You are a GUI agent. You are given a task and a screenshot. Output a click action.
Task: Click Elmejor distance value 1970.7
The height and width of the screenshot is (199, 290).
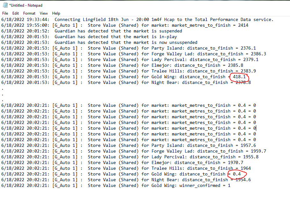click(x=236, y=162)
